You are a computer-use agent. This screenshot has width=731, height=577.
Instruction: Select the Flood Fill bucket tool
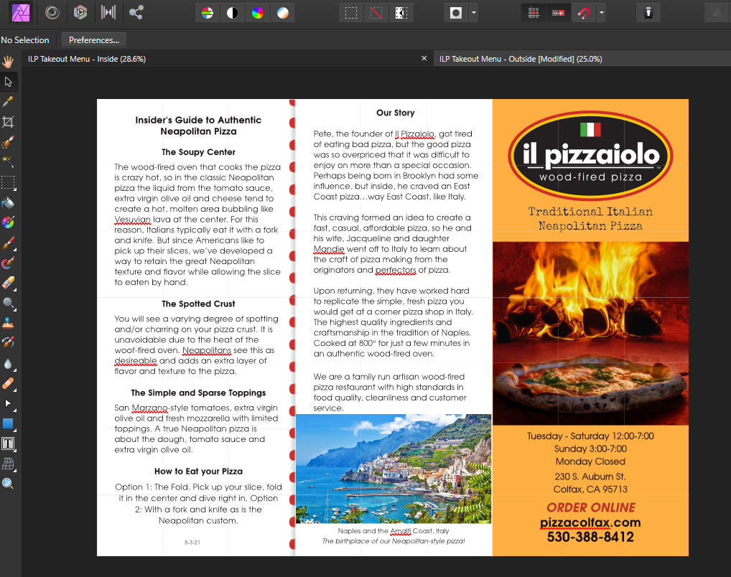[8, 202]
